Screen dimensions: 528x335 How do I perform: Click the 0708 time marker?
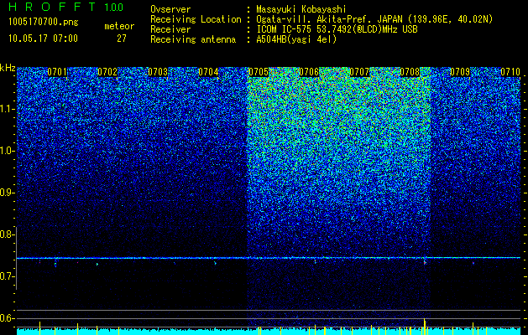tap(410, 72)
